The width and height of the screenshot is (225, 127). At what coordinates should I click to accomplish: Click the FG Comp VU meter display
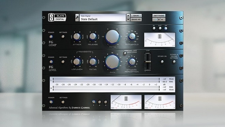(160, 40)
